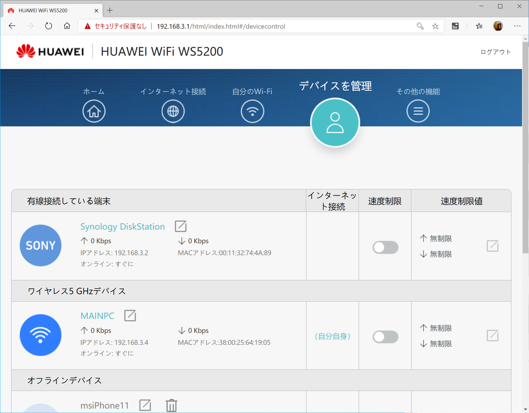Image resolution: width=529 pixels, height=413 pixels.
Task: Open インターネット接続 globe icon
Action: [x=173, y=111]
